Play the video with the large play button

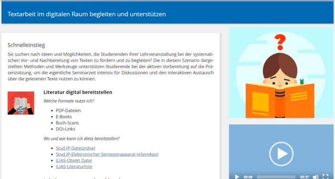point(281,154)
